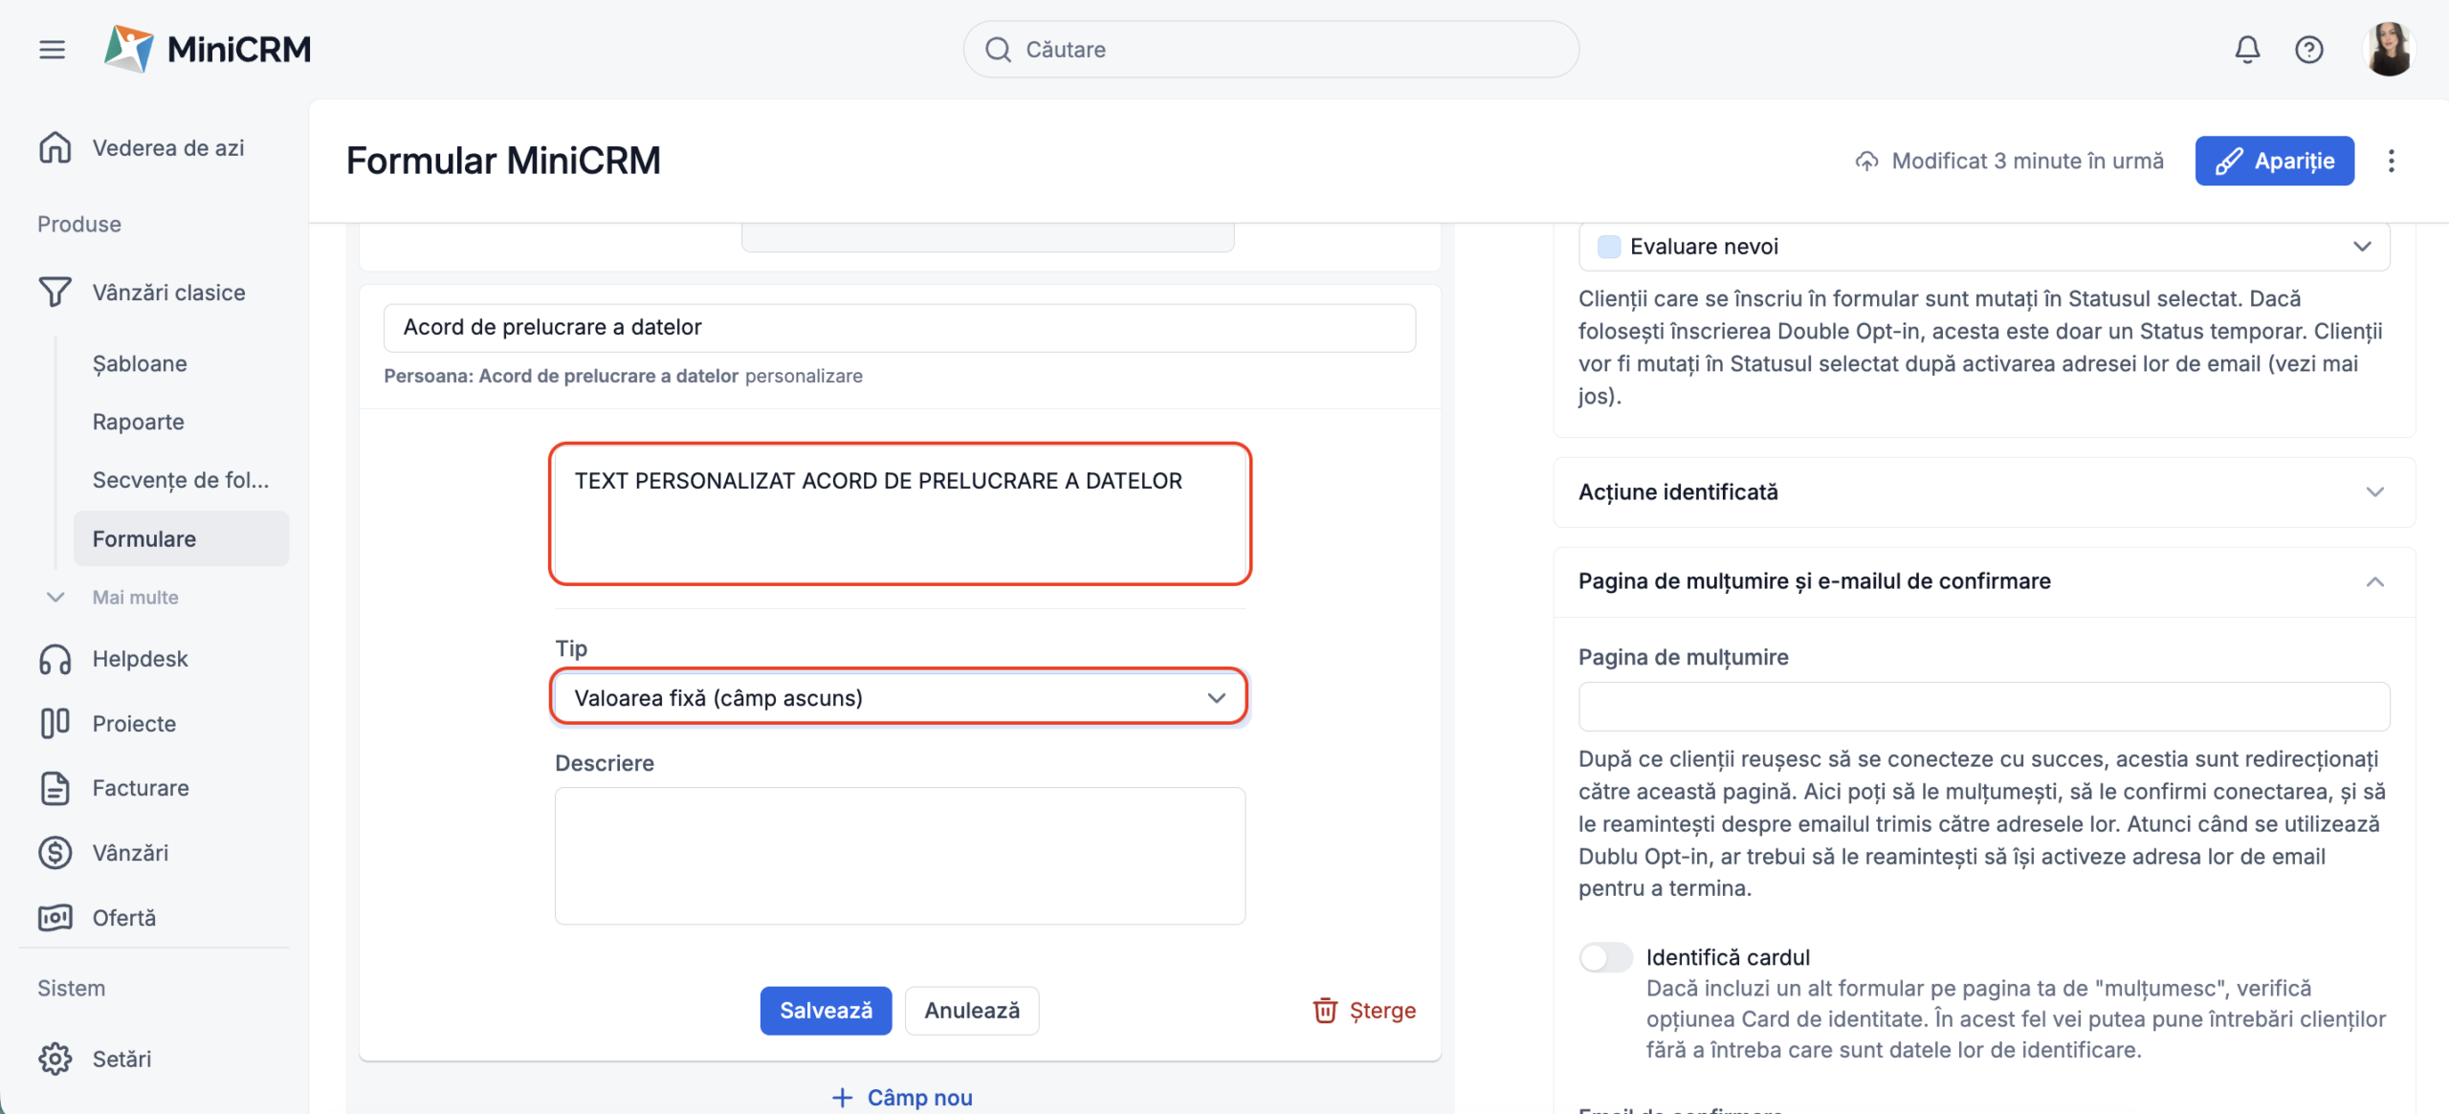The width and height of the screenshot is (2449, 1114).
Task: Open the Evaluare nevoi status dropdown
Action: 1984,247
